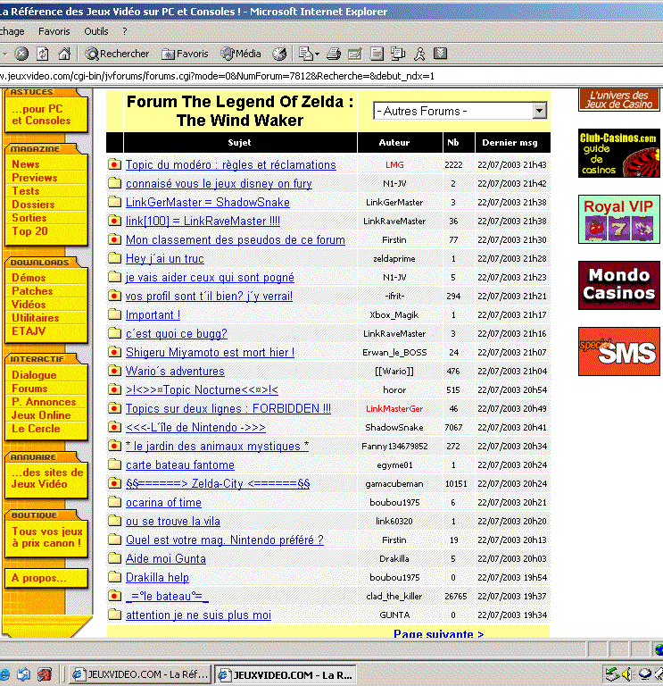Image resolution: width=663 pixels, height=686 pixels.
Task: Click folder icon beside 'connaisé vous le jeux'
Action: tap(114, 183)
